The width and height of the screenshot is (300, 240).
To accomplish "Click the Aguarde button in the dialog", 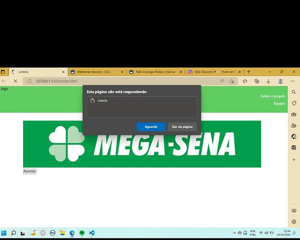I will tap(151, 127).
